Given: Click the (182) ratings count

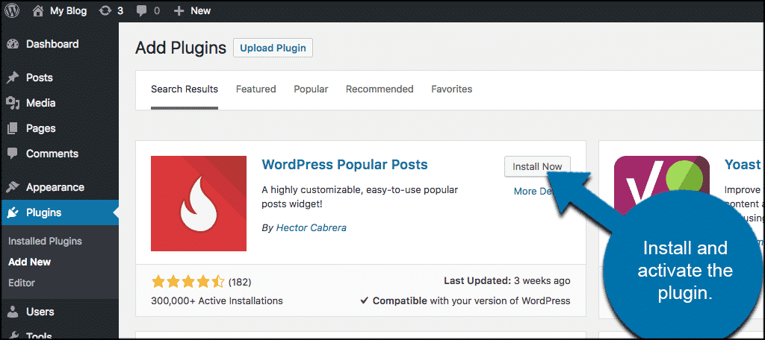Looking at the screenshot, I should coord(240,282).
